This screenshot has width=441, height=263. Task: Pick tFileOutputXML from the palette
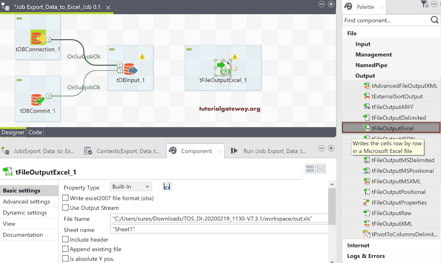click(x=392, y=223)
